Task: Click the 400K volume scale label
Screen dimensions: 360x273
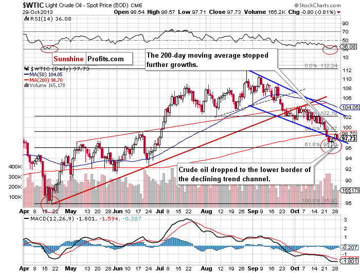Action: 15,167
